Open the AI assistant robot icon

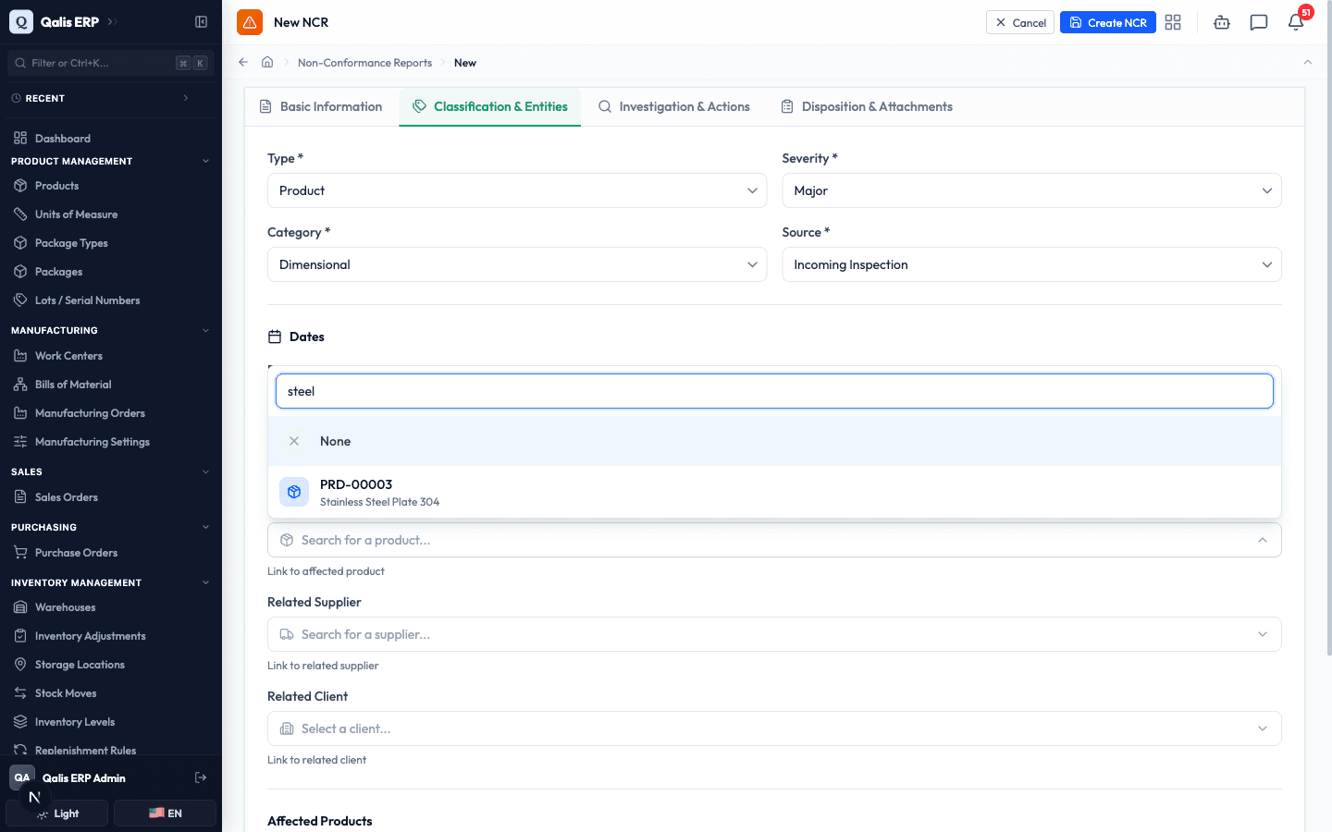click(x=1222, y=22)
